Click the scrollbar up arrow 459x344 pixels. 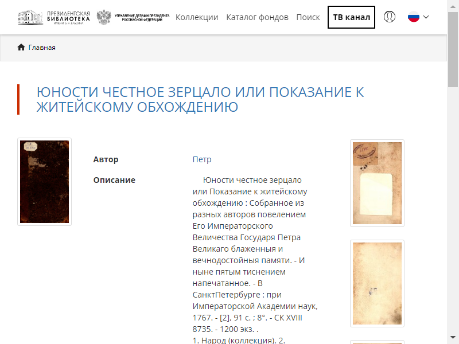click(x=453, y=6)
